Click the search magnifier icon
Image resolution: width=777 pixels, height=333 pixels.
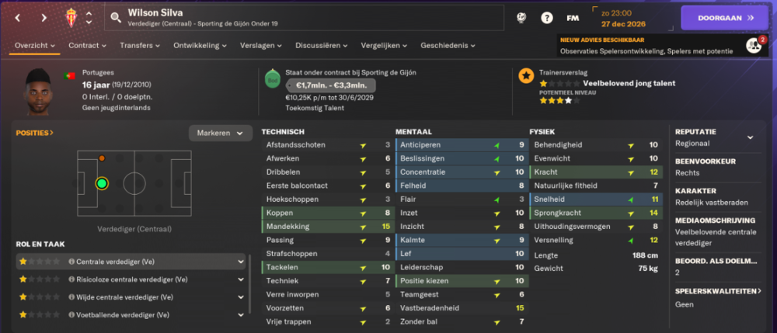(x=116, y=18)
